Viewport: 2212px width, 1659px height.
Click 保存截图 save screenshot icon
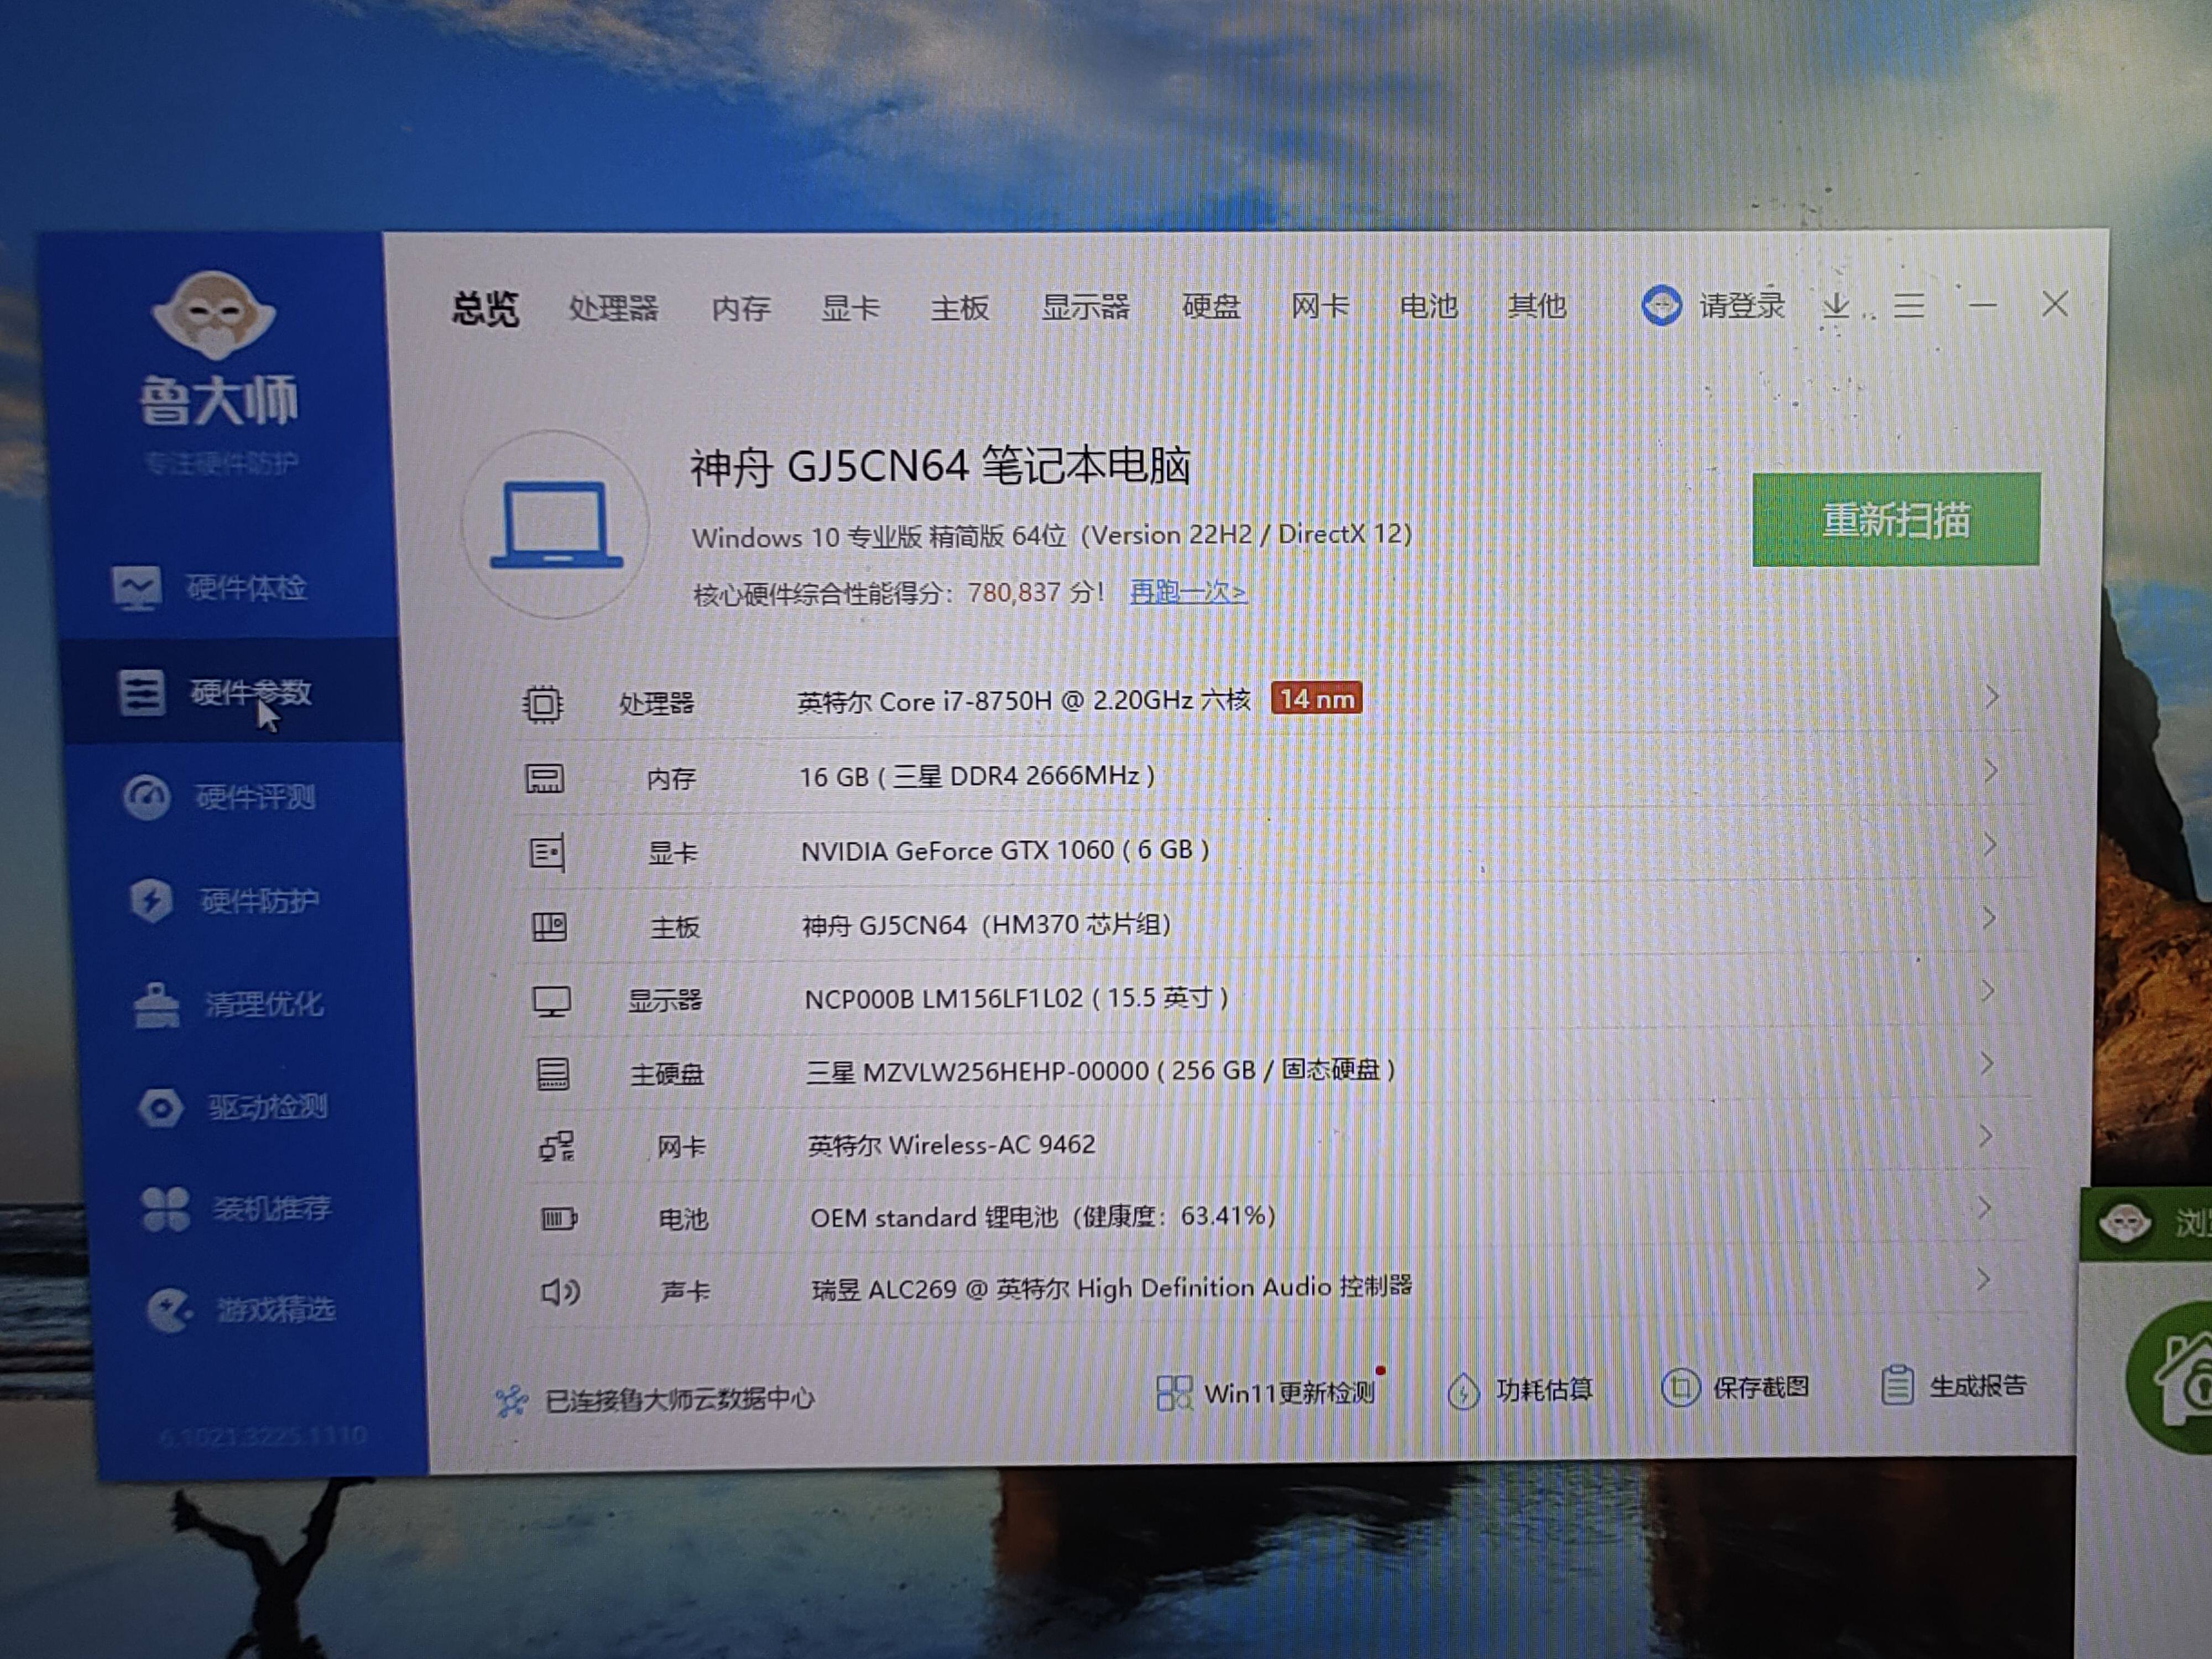tap(1680, 1388)
